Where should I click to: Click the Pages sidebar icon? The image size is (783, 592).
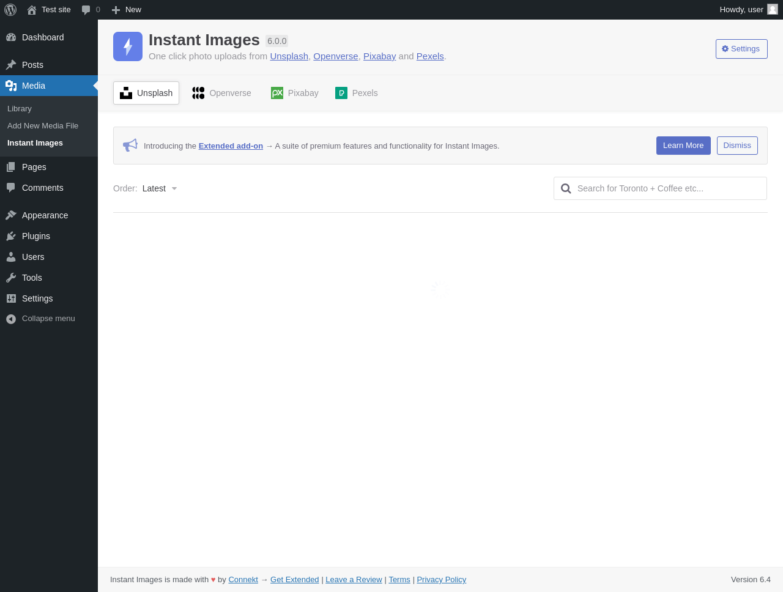(11, 167)
